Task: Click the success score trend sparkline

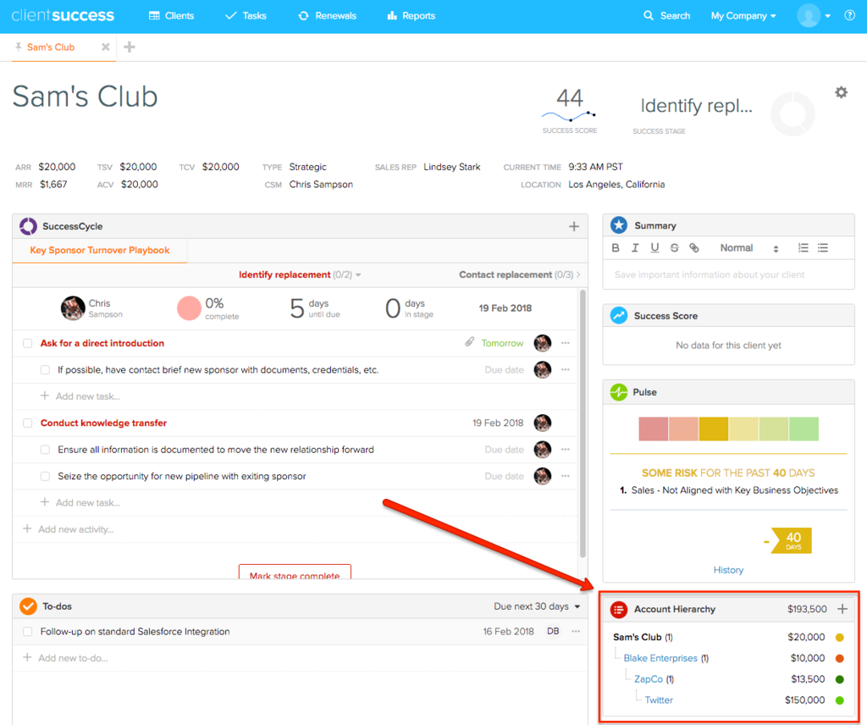Action: point(568,115)
